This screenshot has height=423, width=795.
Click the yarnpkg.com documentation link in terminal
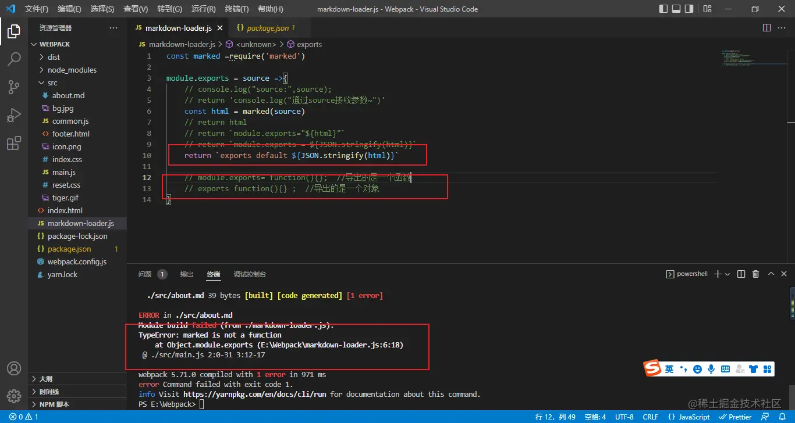(x=255, y=394)
